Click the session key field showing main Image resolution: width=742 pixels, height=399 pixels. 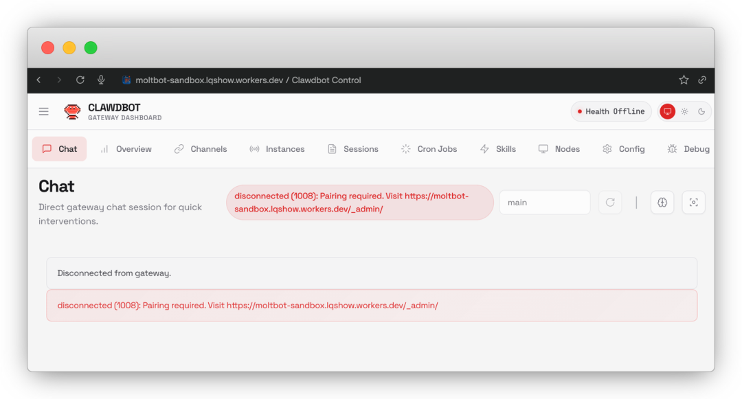(544, 203)
